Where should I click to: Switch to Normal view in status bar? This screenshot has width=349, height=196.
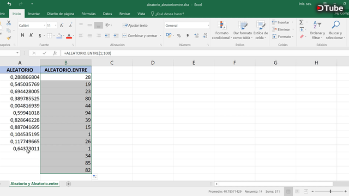click(x=288, y=192)
